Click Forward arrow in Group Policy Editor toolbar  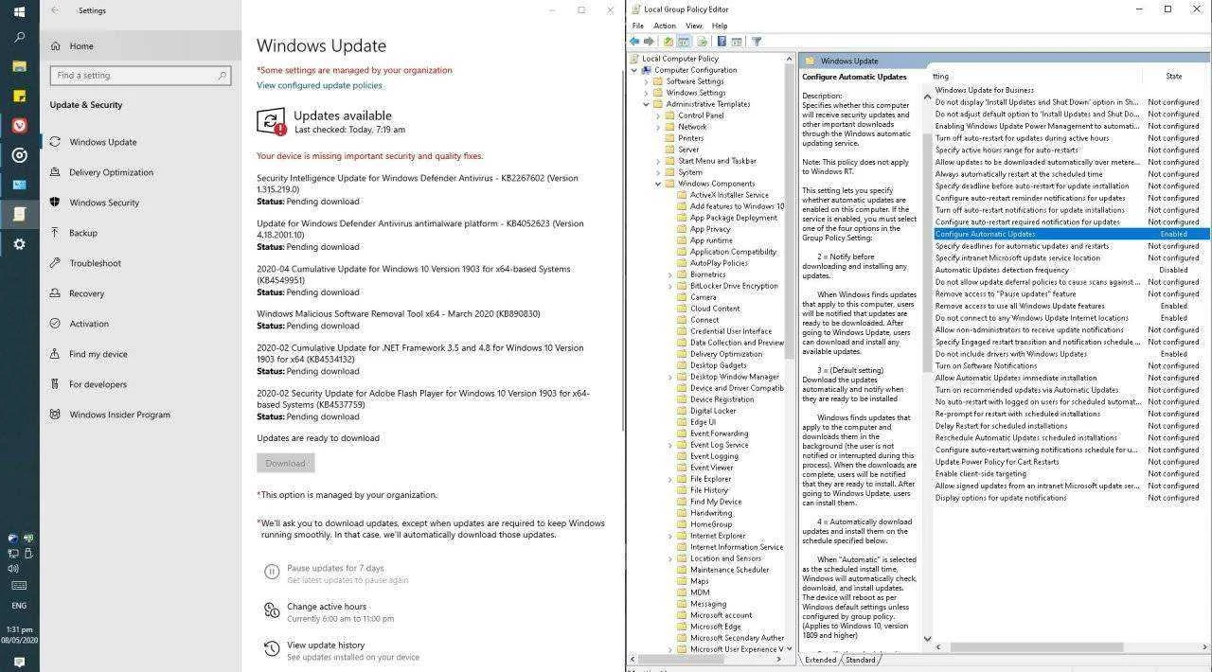(x=649, y=42)
